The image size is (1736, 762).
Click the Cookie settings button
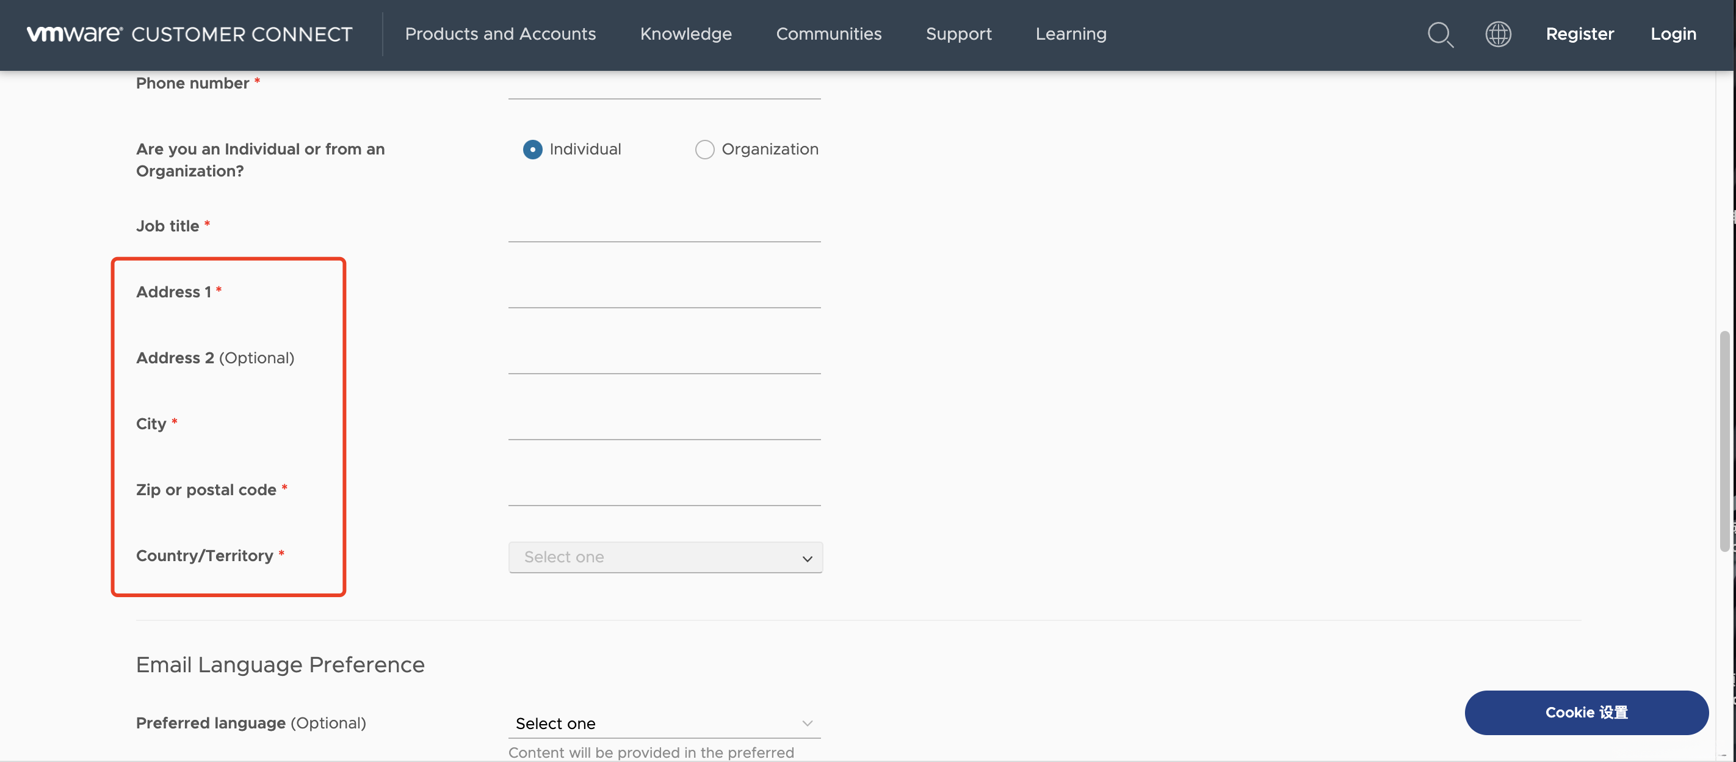pos(1586,712)
